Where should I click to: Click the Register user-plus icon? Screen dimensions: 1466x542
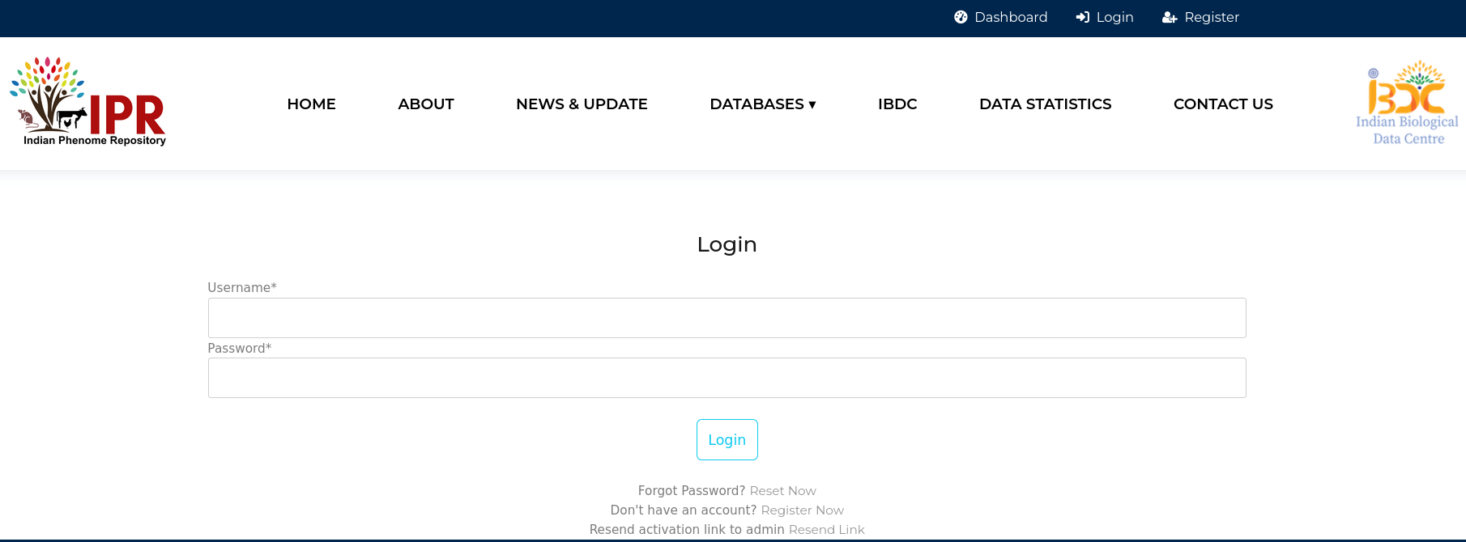(1170, 17)
